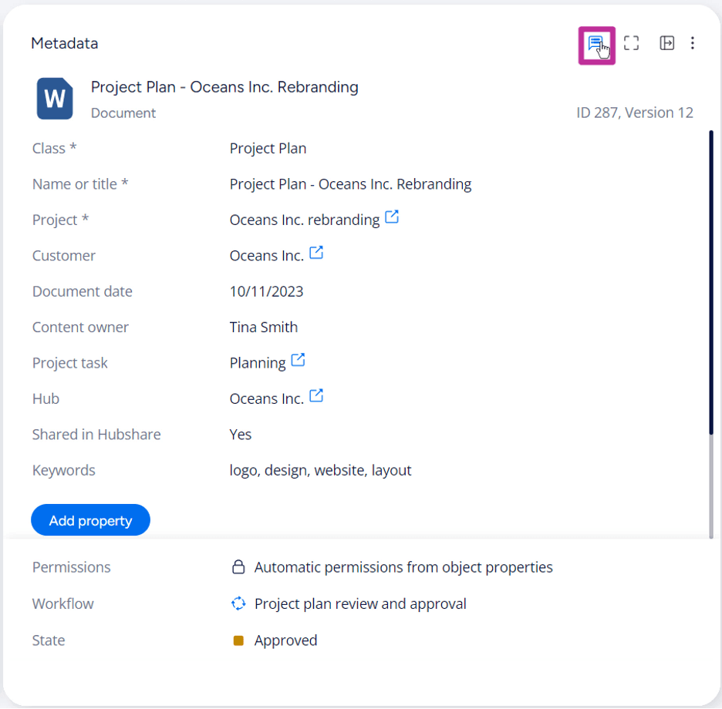This screenshot has width=722, height=709.
Task: Click the circular workflow icon
Action: [x=238, y=603]
